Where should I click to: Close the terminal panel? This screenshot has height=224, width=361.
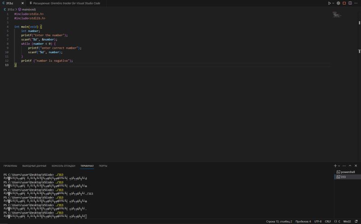pos(356,165)
